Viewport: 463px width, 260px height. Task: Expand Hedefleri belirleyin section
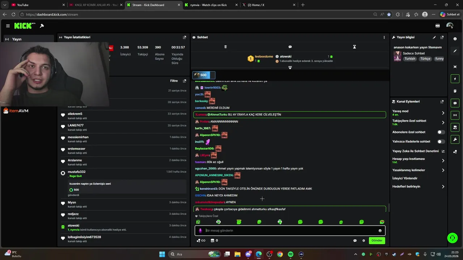point(443,187)
